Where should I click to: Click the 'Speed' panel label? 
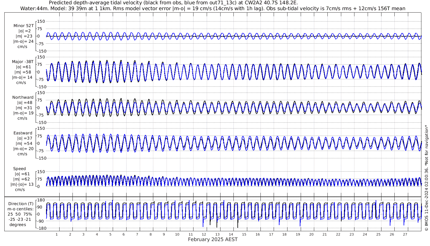click(19, 169)
